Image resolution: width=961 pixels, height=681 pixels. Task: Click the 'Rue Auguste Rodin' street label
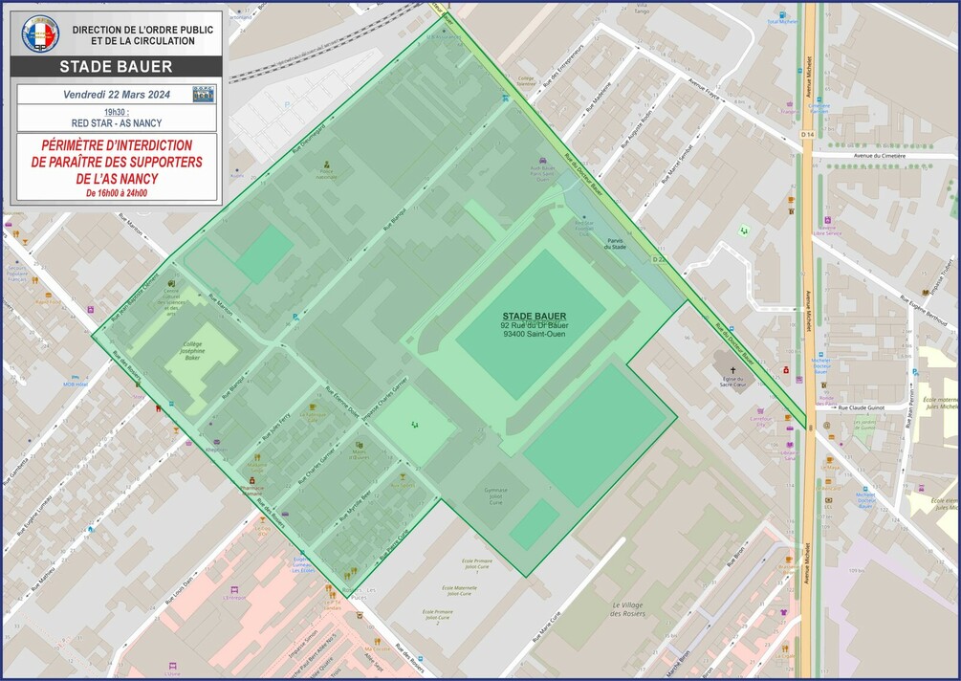(638, 128)
